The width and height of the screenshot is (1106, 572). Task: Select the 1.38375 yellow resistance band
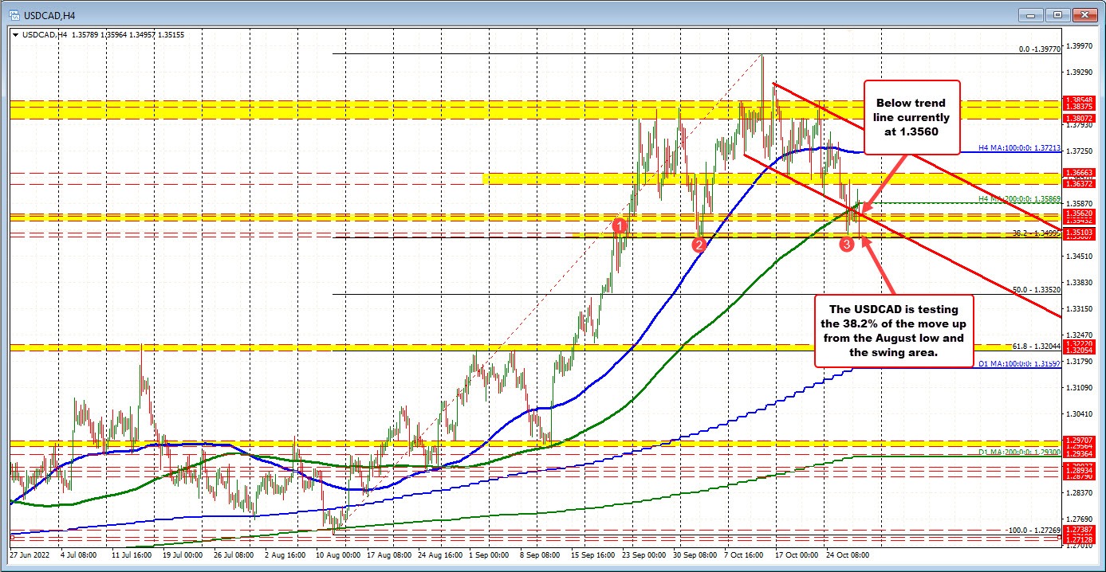click(x=1080, y=105)
